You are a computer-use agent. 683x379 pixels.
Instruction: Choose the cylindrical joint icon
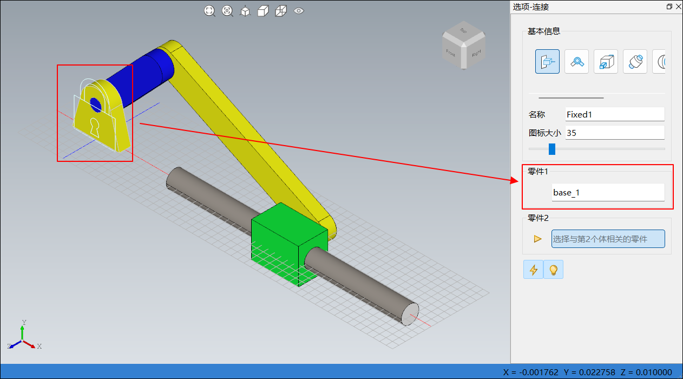[635, 61]
